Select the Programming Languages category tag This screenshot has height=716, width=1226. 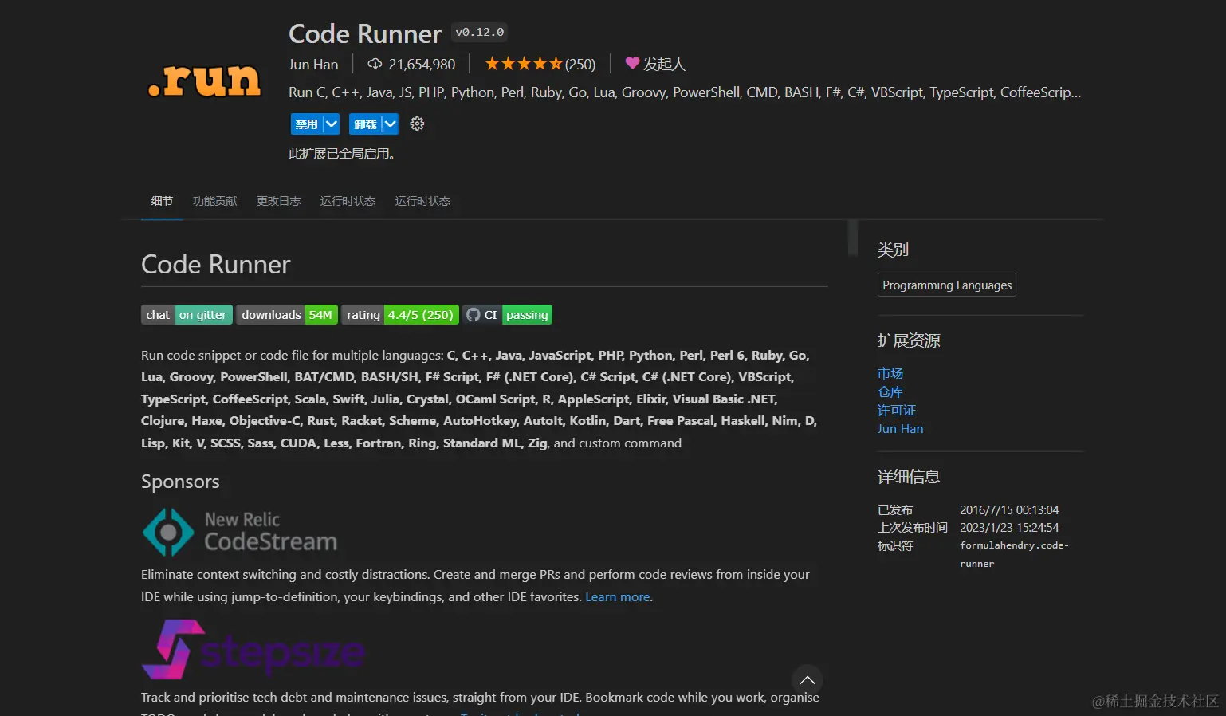(947, 285)
